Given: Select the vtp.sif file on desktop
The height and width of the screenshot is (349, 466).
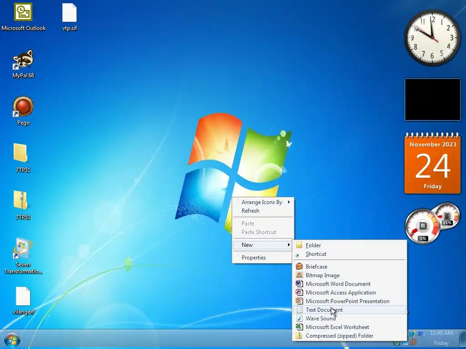Looking at the screenshot, I should coord(70,17).
